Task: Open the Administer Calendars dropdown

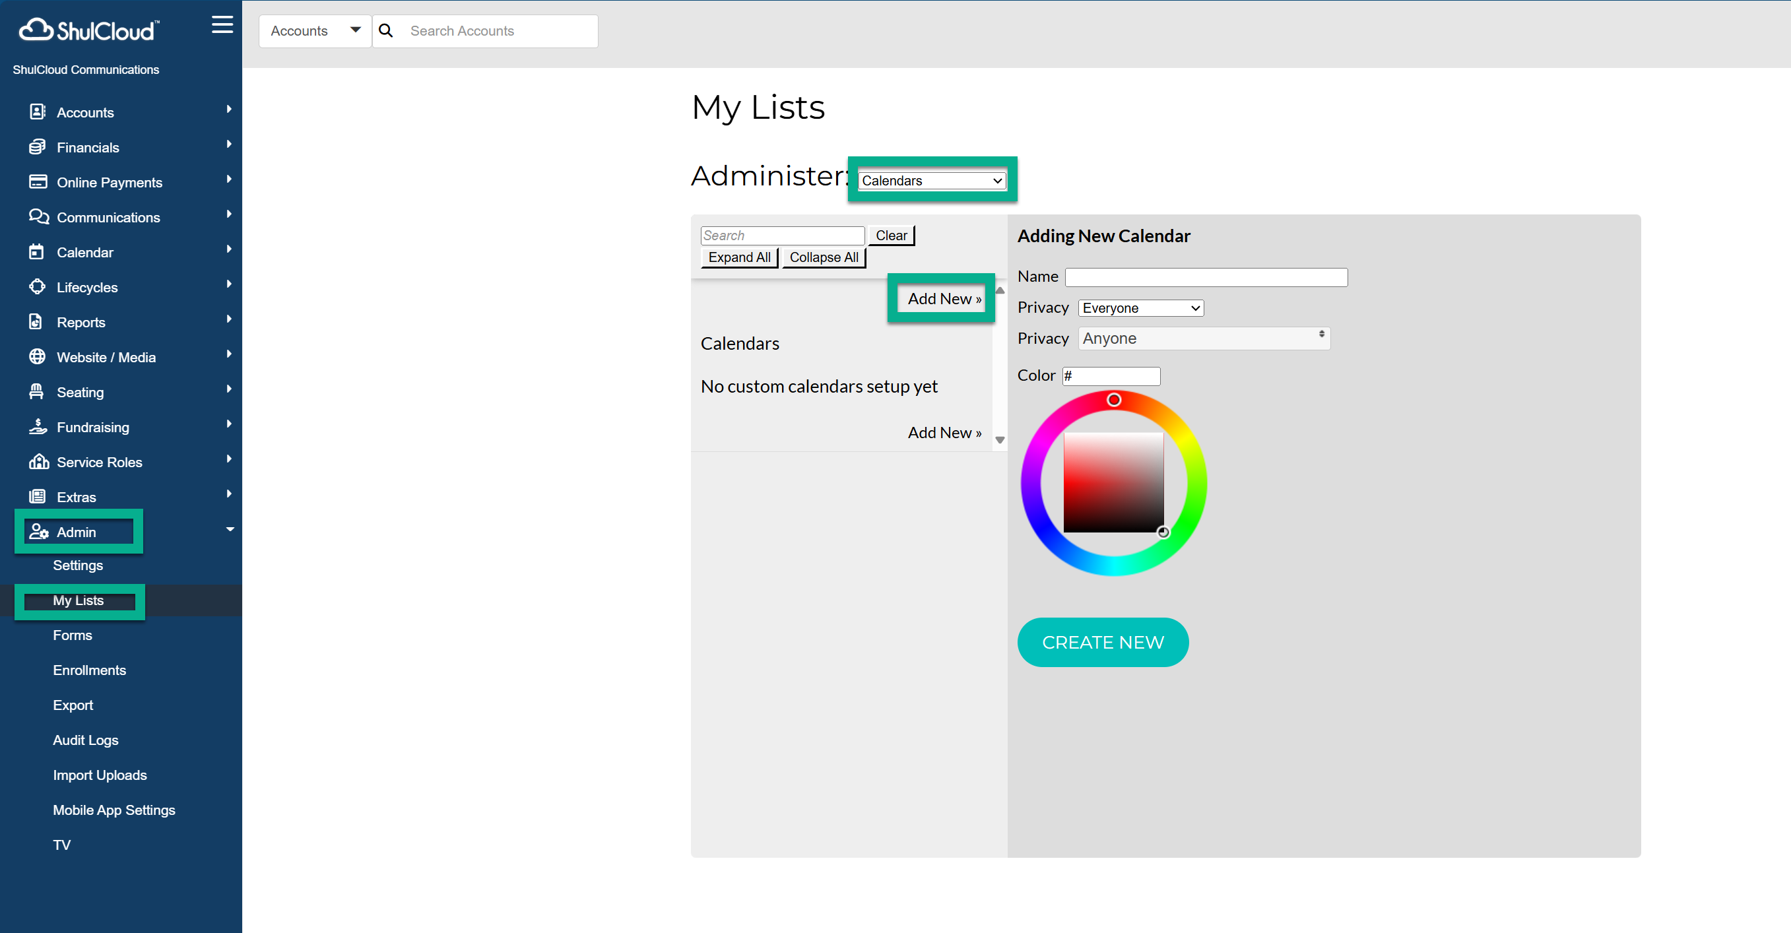Action: click(931, 181)
